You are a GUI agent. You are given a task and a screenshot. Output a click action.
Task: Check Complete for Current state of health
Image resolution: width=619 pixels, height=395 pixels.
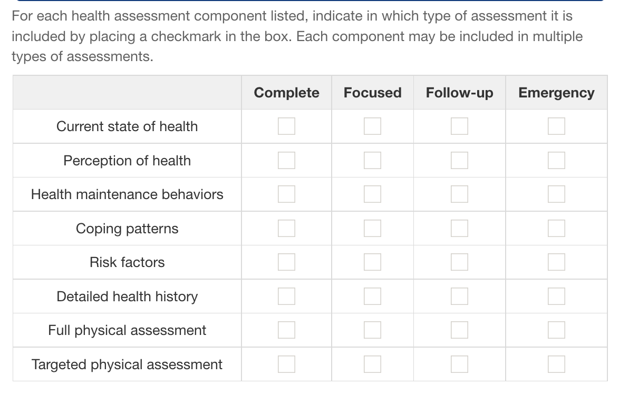click(286, 126)
